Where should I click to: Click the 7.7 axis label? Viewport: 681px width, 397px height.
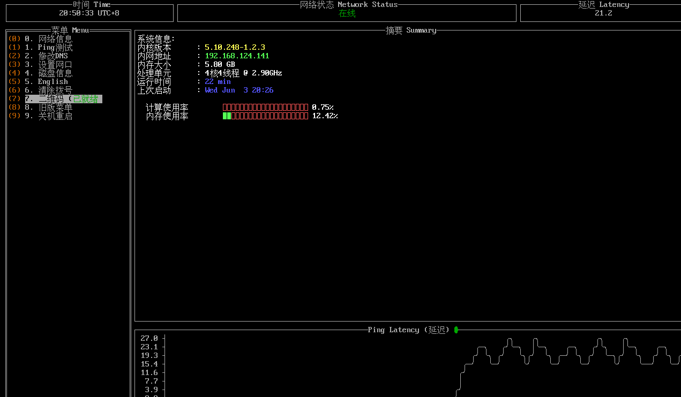(x=151, y=381)
